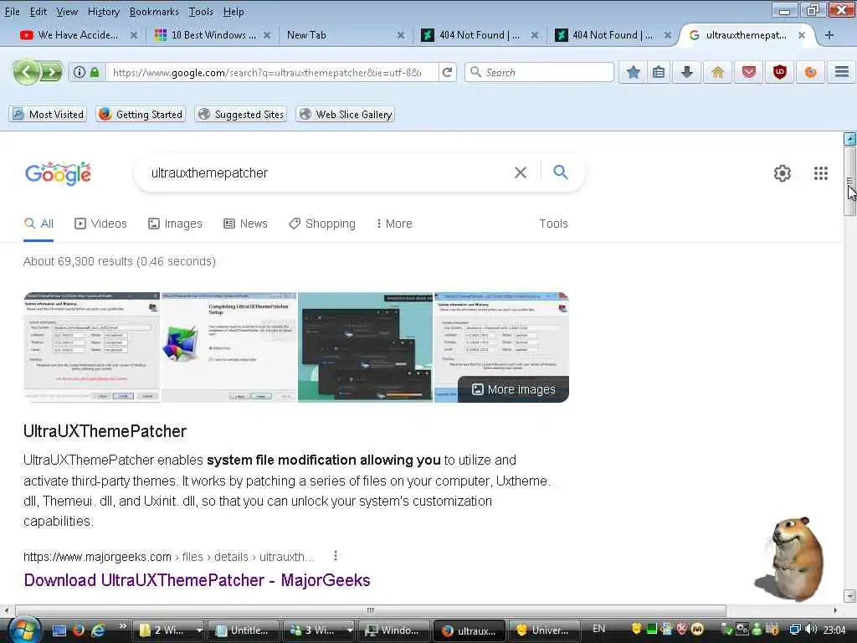
Task: Open the Most Visited bookmark folder
Action: point(48,114)
